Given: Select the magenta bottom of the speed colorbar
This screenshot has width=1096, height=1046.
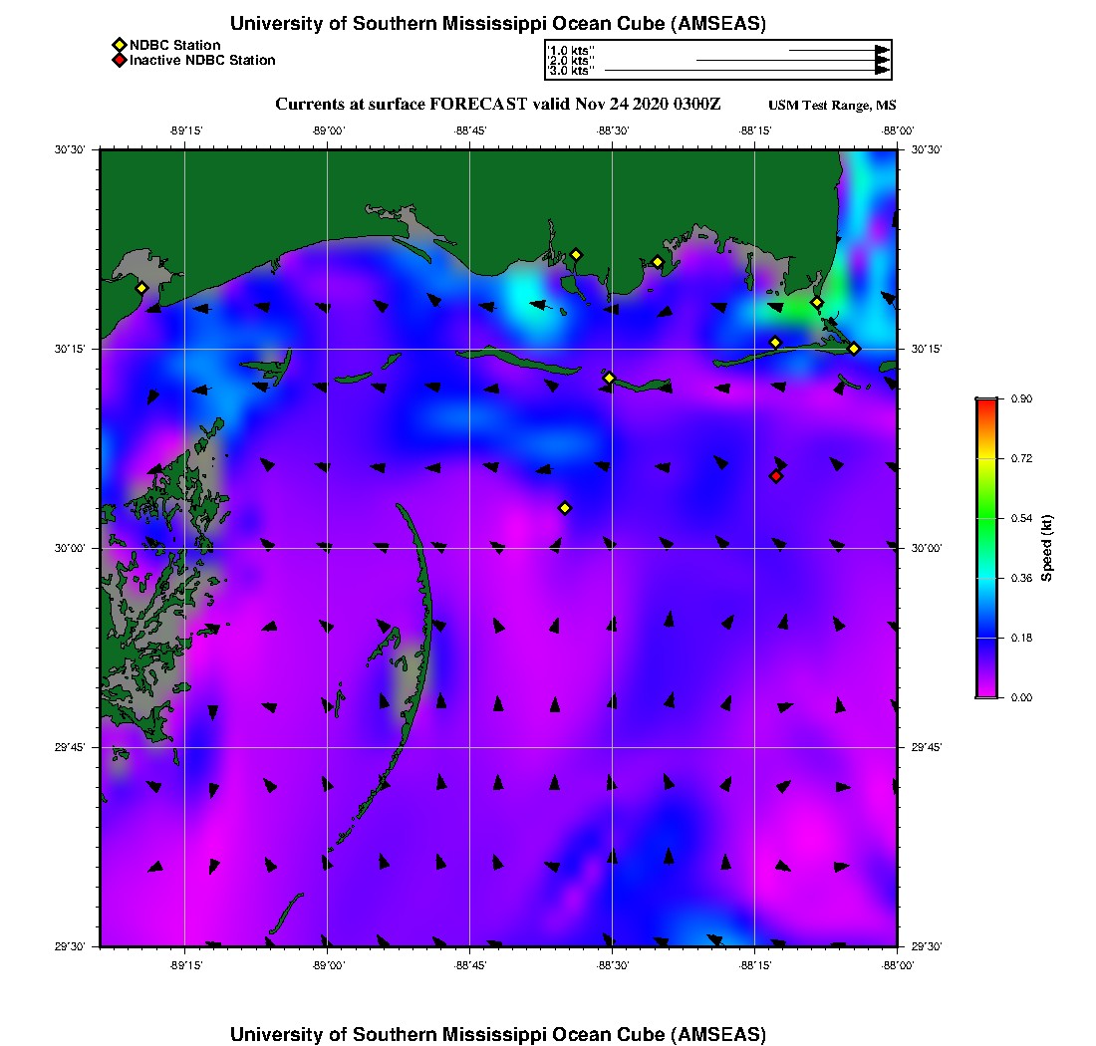Looking at the screenshot, I should (x=985, y=690).
